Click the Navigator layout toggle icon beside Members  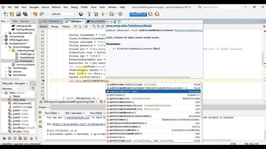click(x=33, y=89)
